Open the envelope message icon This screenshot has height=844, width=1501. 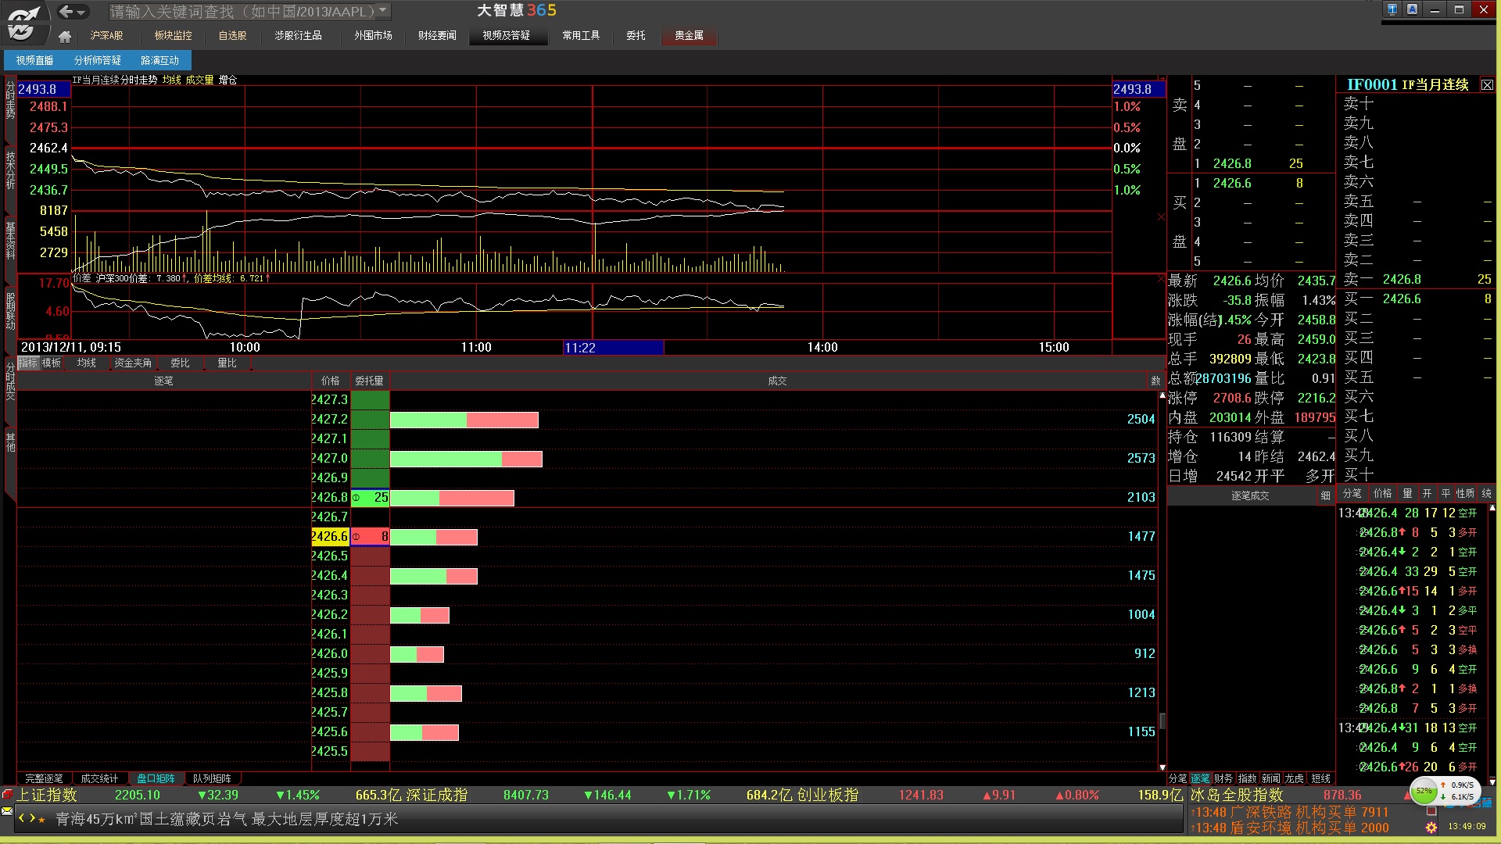[x=8, y=811]
